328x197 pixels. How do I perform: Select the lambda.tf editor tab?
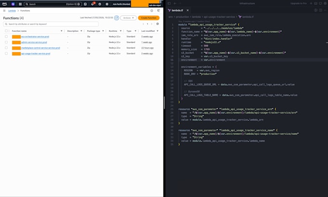[177, 10]
